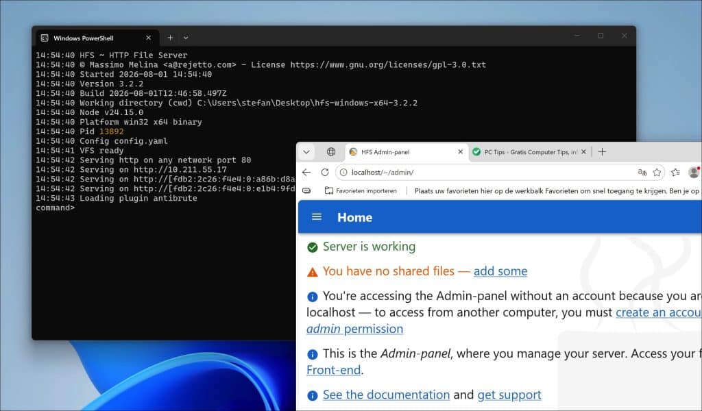702x411 pixels.
Task: Close the Windows PowerShell tab
Action: 149,38
